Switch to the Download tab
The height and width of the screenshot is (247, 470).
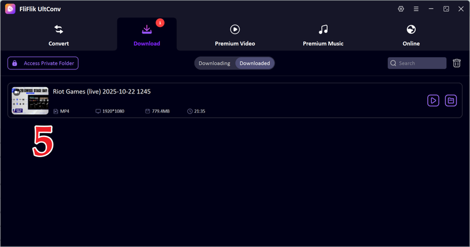pos(146,35)
